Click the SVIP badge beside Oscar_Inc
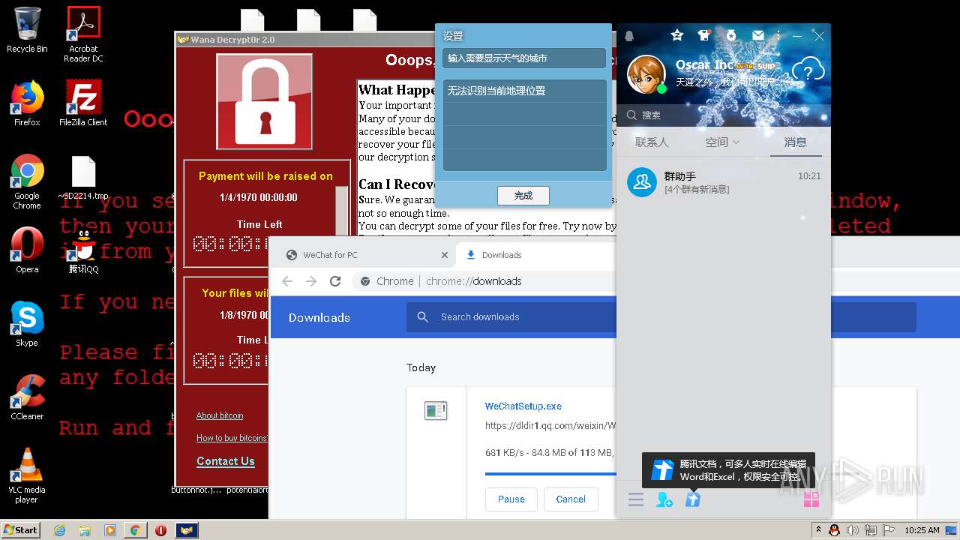The image size is (960, 540). [765, 66]
